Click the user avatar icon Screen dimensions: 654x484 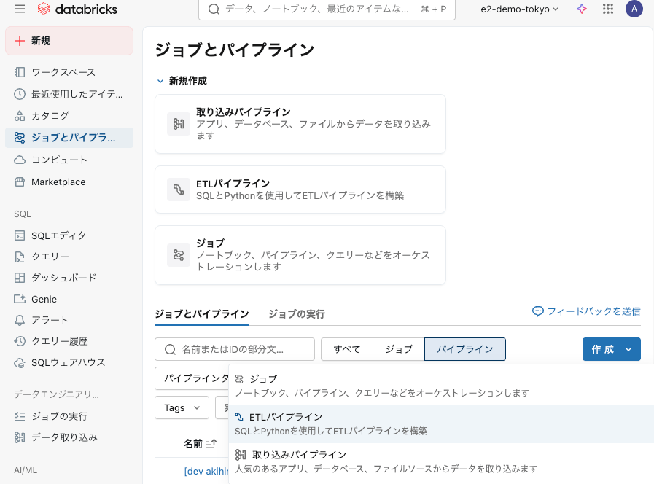click(634, 9)
